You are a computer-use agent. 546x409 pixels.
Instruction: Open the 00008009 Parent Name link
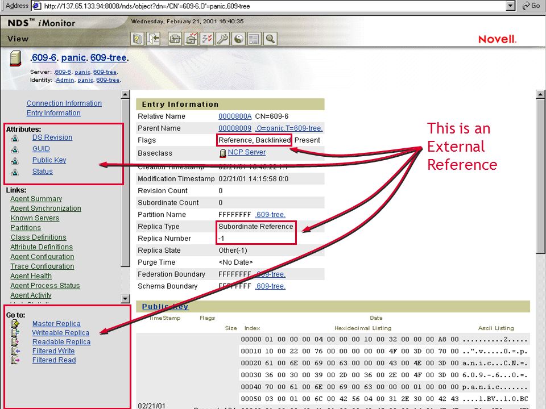(x=235, y=128)
